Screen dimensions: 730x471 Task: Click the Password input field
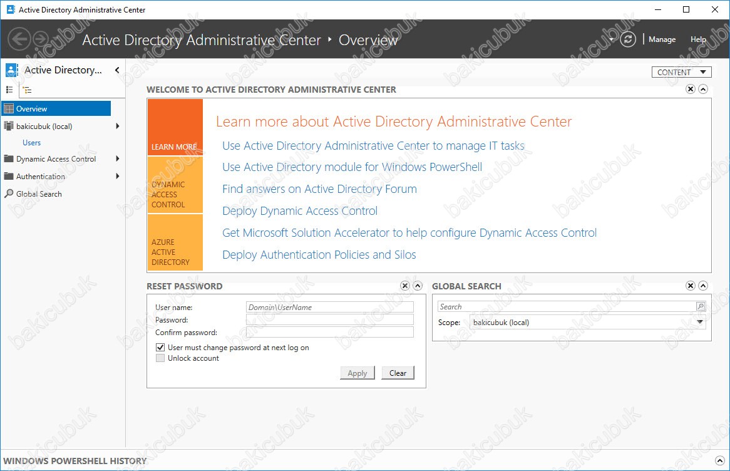click(x=329, y=319)
